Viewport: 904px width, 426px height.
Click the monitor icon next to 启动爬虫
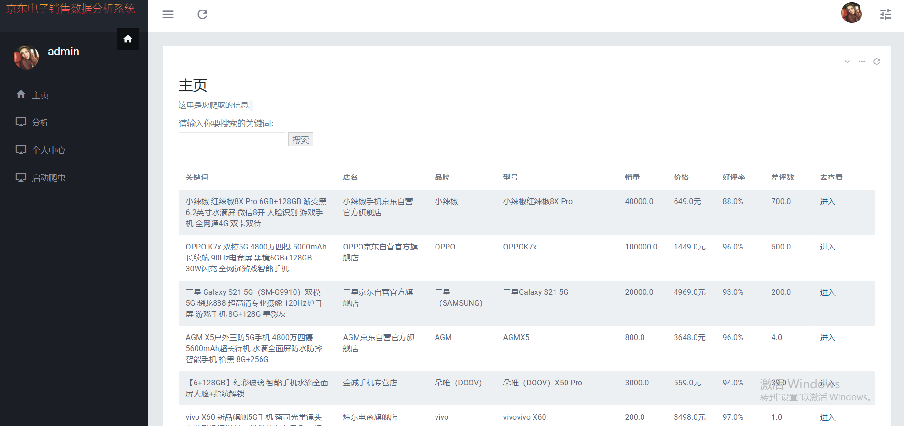point(21,177)
